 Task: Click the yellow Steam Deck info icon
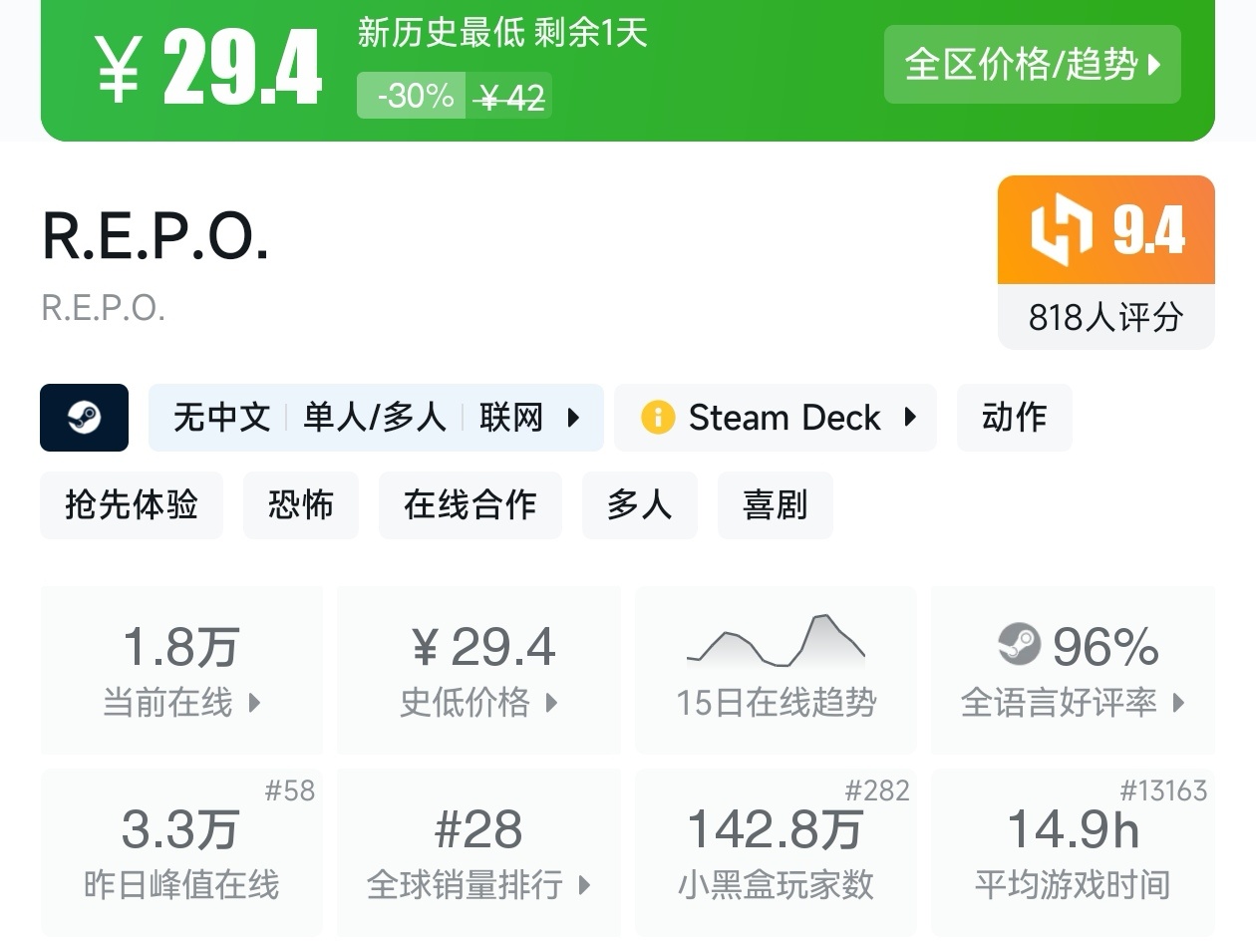tap(658, 418)
